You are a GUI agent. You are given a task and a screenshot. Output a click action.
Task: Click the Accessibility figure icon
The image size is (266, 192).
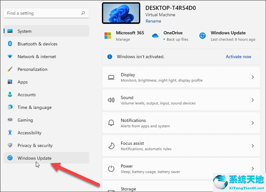tap(10, 133)
